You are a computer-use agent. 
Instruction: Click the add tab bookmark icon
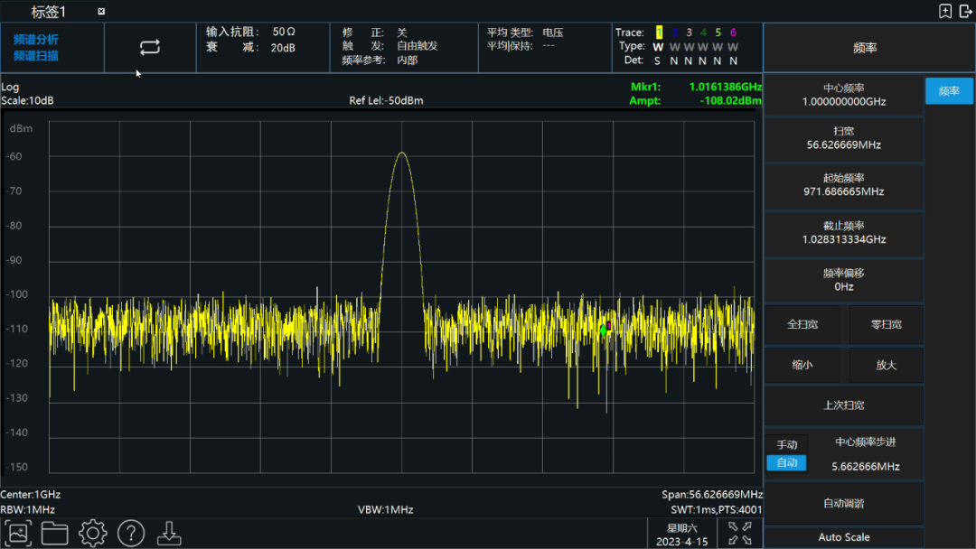coord(945,11)
